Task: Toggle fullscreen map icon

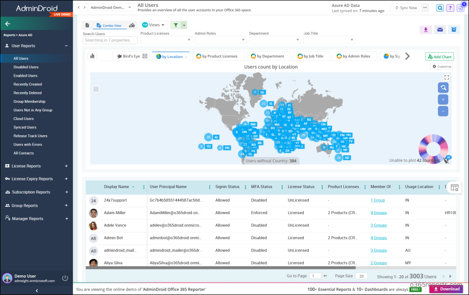Action: pos(447,77)
